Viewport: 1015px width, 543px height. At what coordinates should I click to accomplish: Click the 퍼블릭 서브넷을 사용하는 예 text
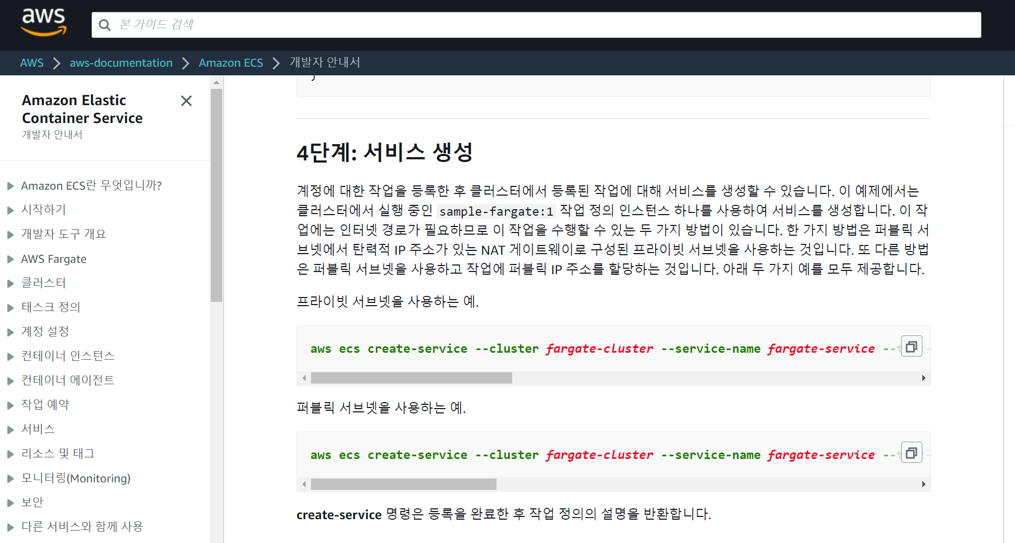coord(381,408)
